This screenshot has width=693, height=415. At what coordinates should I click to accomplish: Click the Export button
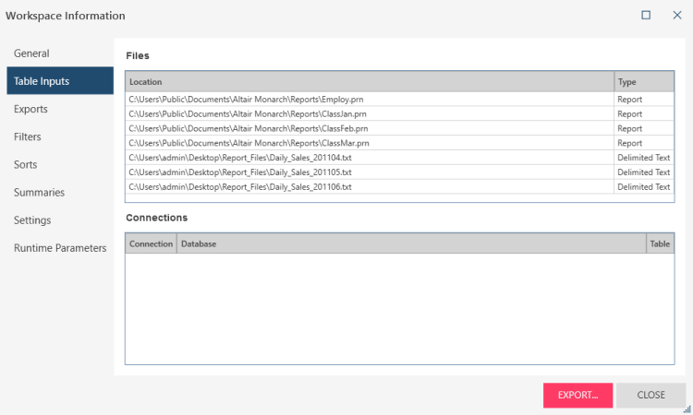pyautogui.click(x=577, y=395)
